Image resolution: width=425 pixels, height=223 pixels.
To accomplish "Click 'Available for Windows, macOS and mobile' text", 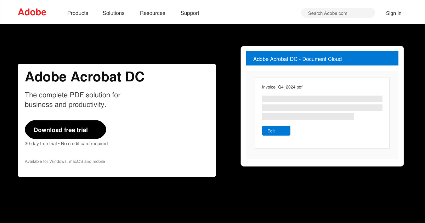I will tap(65, 161).
